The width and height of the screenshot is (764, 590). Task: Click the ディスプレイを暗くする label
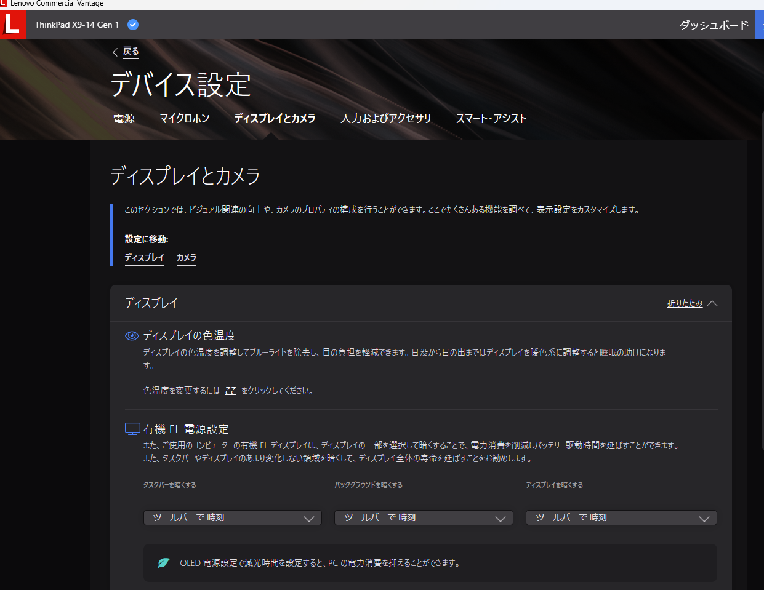[x=554, y=485]
